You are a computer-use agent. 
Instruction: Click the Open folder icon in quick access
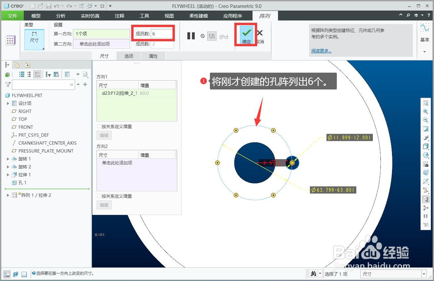point(41,6)
